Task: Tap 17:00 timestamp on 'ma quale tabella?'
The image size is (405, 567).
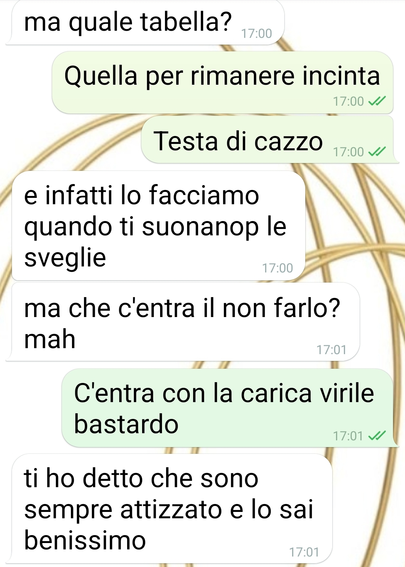Action: [256, 34]
